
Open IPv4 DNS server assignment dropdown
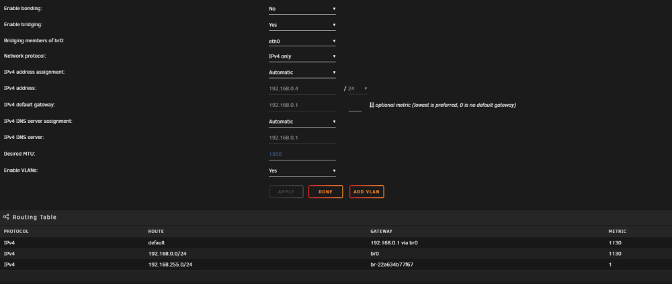(x=302, y=122)
